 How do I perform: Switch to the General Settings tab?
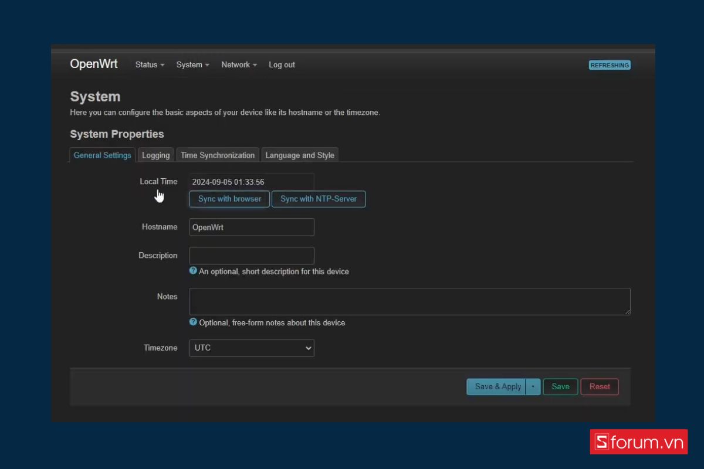pos(102,155)
